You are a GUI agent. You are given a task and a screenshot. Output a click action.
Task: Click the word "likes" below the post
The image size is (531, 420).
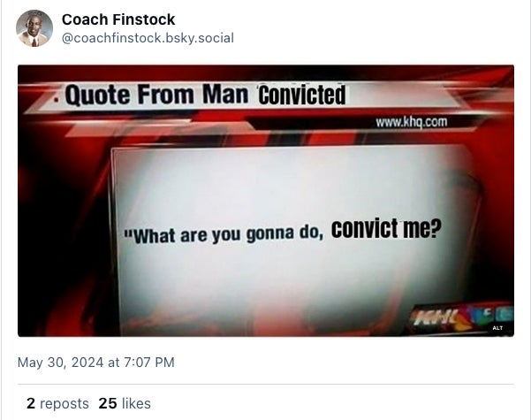136,403
